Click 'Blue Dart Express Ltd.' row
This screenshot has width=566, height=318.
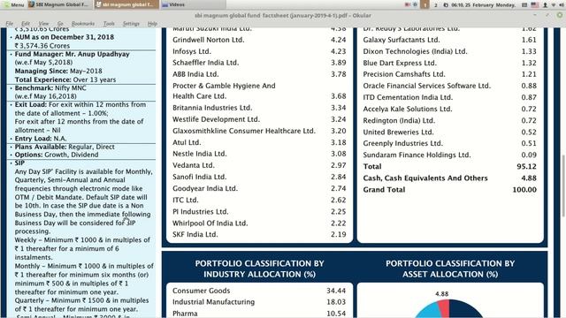pos(450,63)
